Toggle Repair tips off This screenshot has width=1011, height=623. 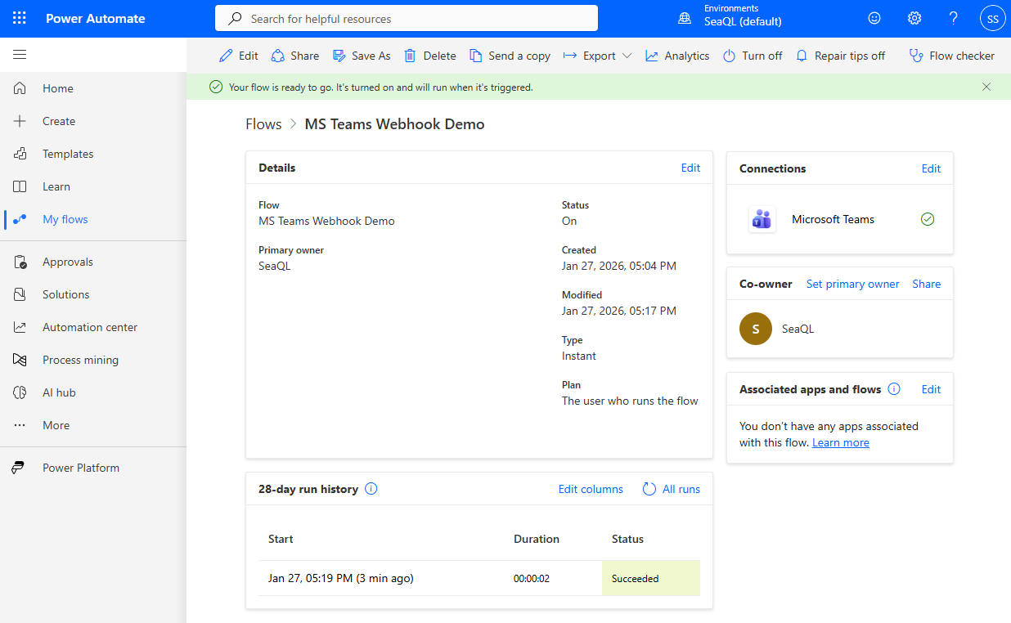coord(840,56)
